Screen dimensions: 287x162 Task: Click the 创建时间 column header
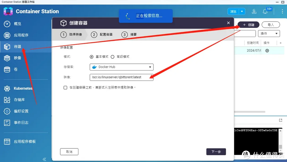pos(253,43)
